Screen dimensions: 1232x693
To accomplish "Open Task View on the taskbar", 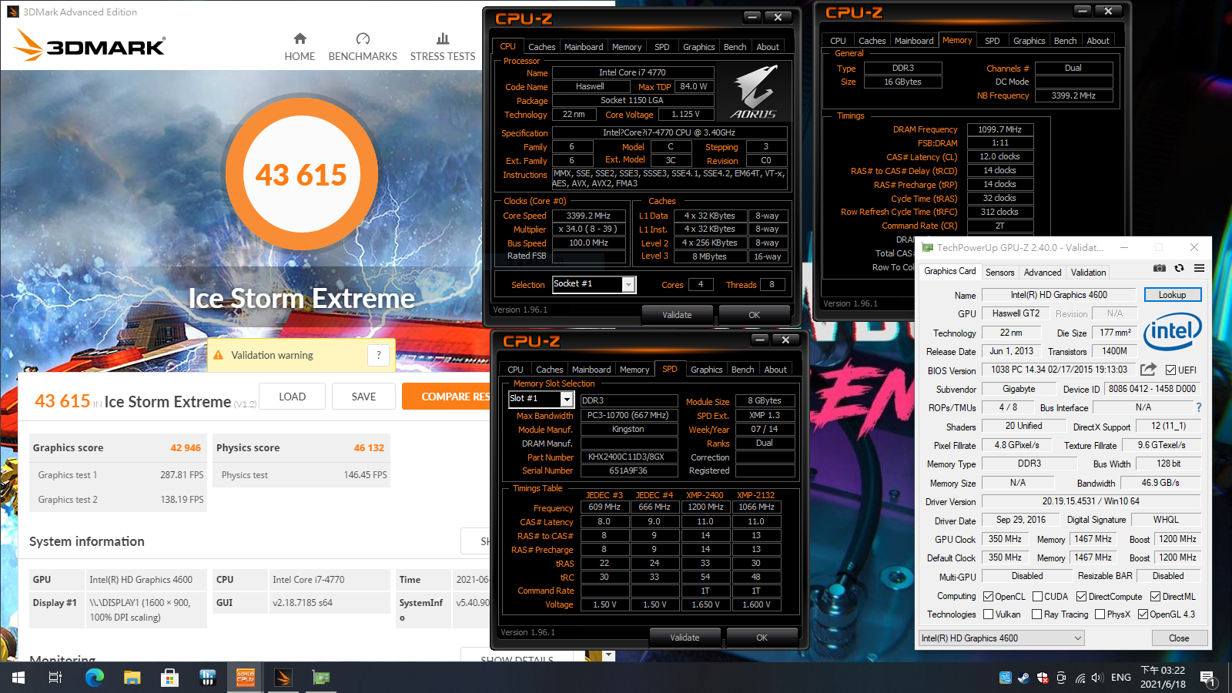I will [x=55, y=678].
